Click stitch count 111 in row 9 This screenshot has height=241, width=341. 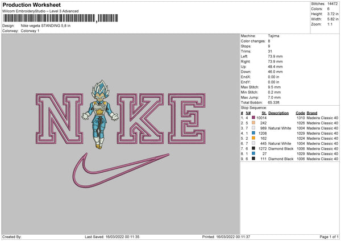(x=264, y=159)
